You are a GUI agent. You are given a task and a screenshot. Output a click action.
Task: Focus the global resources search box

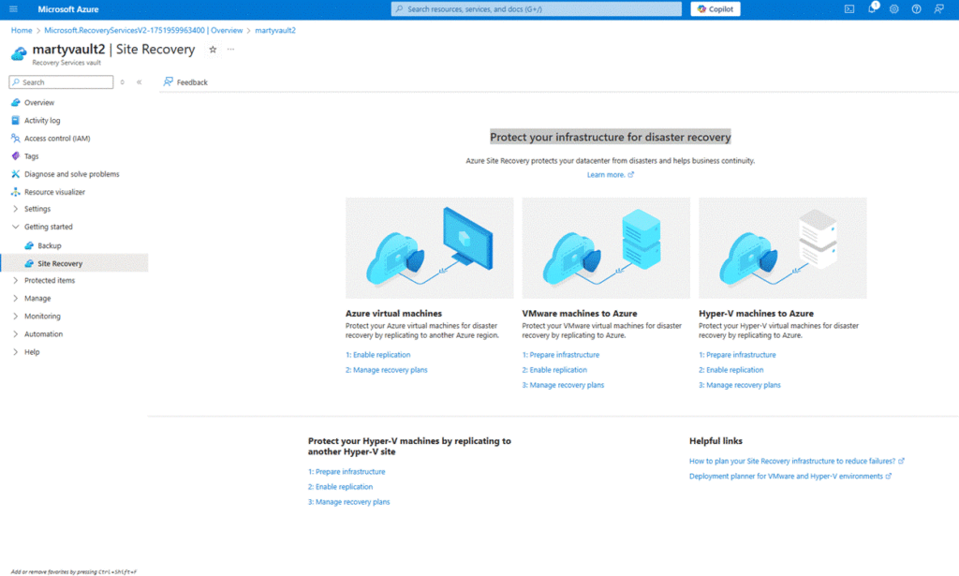coord(536,8)
